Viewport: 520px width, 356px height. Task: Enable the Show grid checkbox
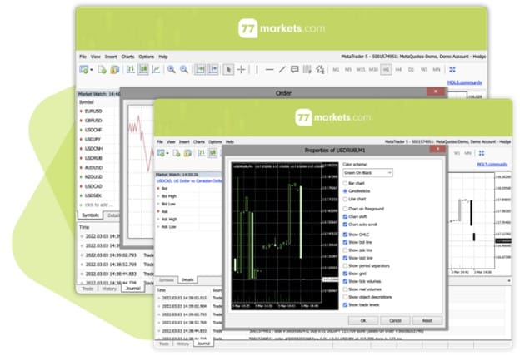pos(346,273)
